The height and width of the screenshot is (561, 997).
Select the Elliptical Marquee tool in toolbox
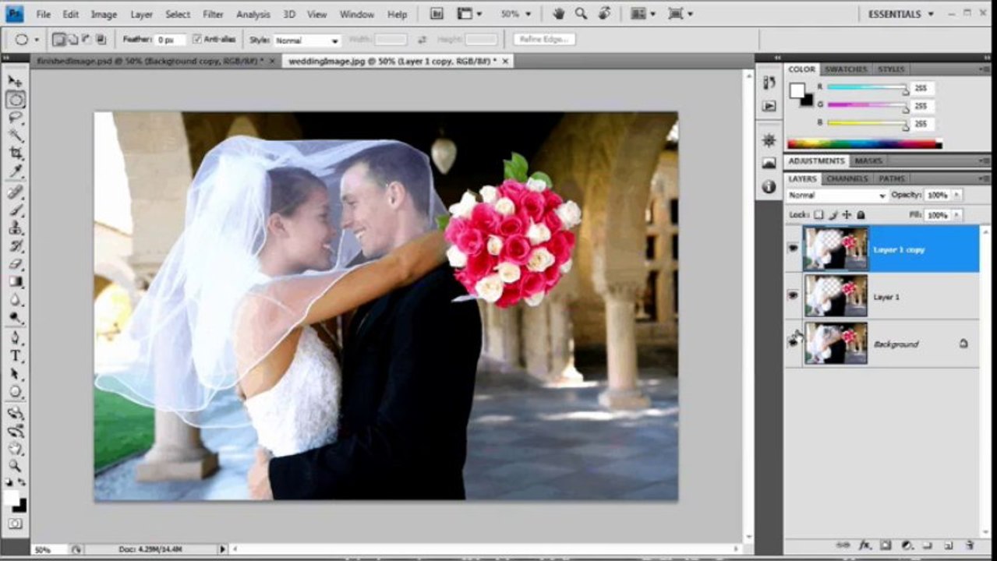16,100
